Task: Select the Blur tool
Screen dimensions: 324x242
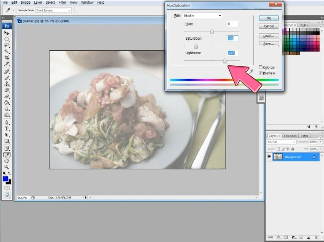Action: point(6,109)
